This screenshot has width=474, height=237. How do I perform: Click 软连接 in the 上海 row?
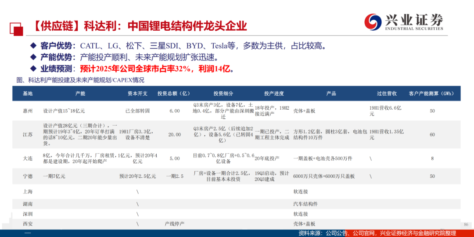point(301,191)
